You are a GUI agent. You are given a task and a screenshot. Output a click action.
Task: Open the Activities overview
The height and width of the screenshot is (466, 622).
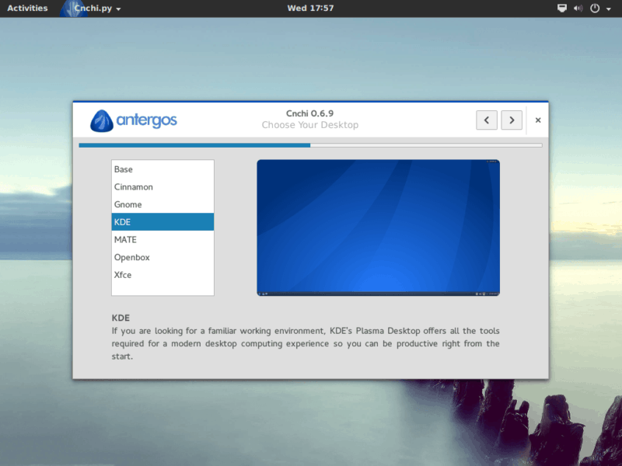click(x=27, y=9)
